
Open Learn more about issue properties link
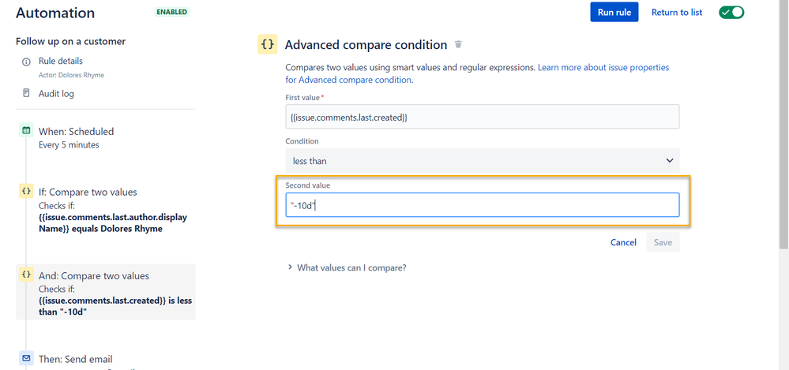tap(476, 73)
